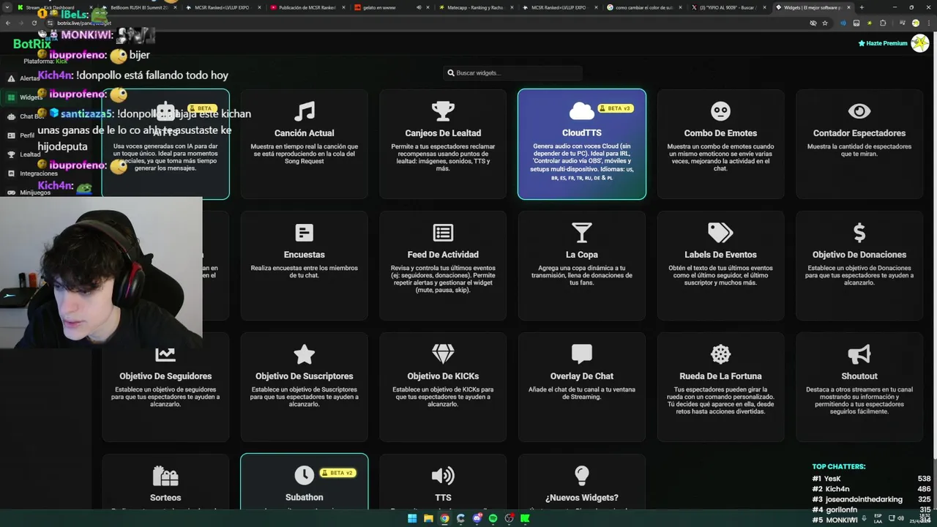937x527 pixels.
Task: Click the Feed De Actividad card title
Action: [x=443, y=255]
